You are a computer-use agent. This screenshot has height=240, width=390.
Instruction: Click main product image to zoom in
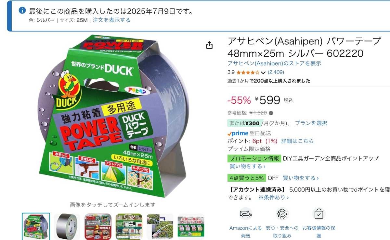click(113, 117)
